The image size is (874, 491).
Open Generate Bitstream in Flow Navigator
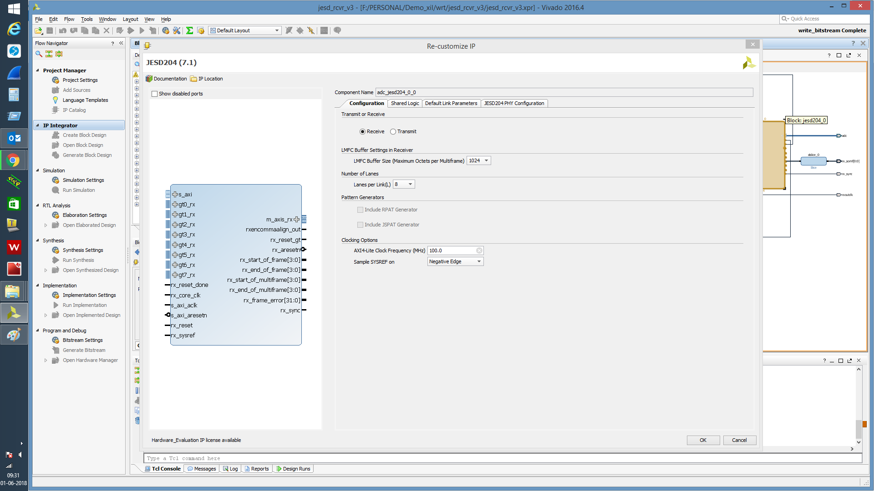point(84,350)
